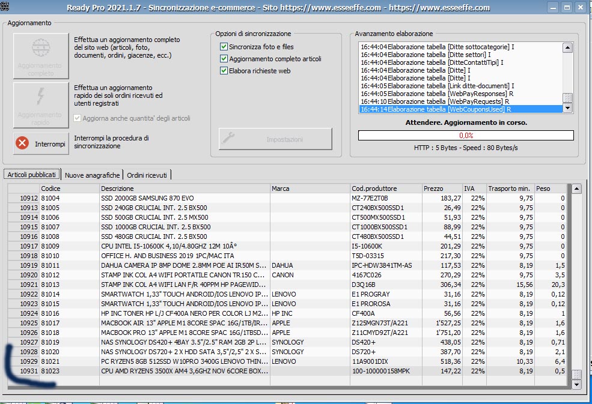Click the Trasporto min. column header
Image resolution: width=592 pixels, height=404 pixels.
click(x=510, y=188)
